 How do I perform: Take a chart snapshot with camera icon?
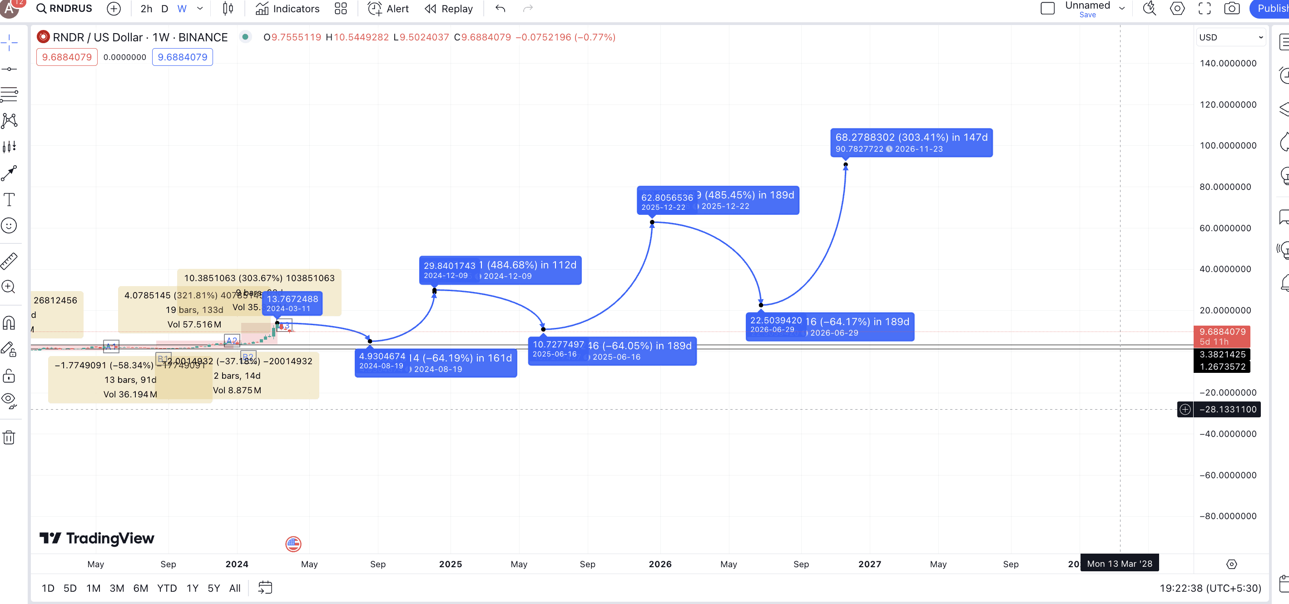click(x=1231, y=9)
